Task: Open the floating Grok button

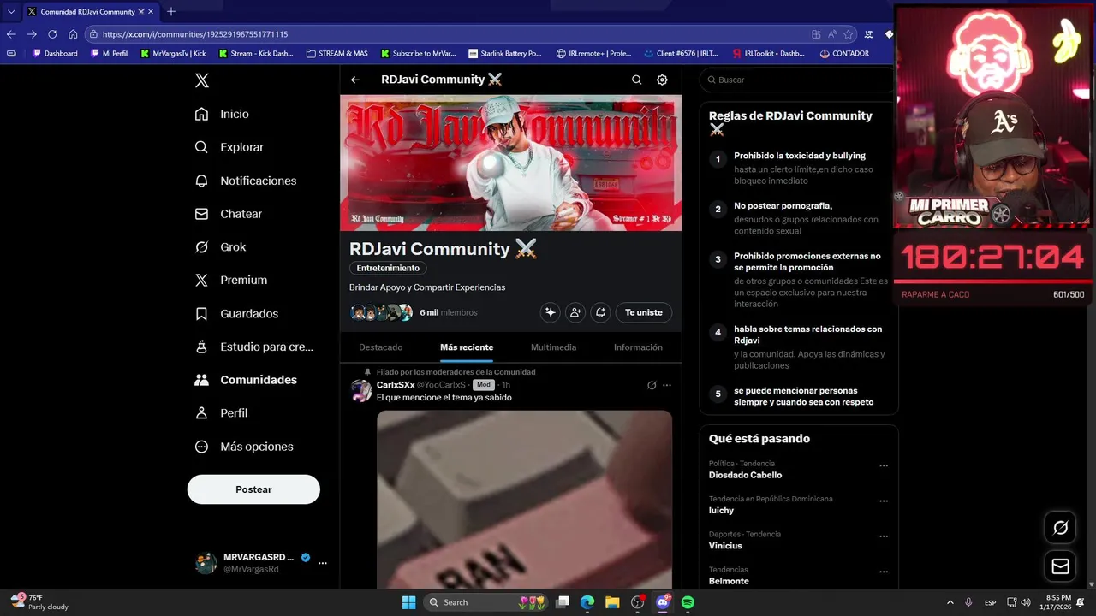Action: [x=1060, y=528]
